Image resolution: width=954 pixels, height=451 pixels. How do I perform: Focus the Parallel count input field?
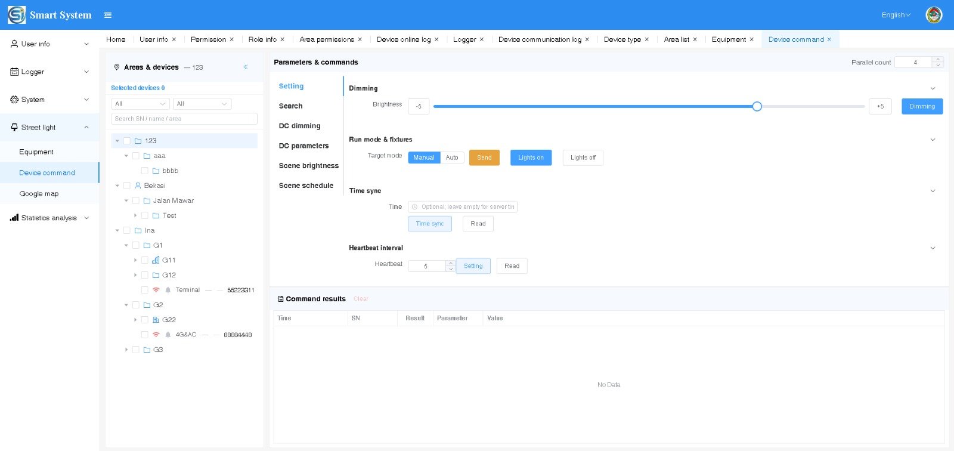point(915,62)
